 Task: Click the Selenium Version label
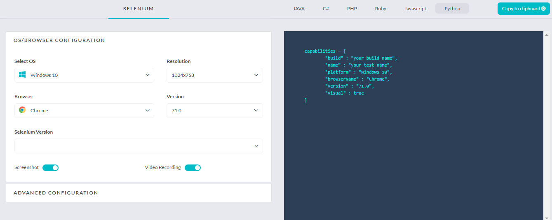tap(33, 132)
